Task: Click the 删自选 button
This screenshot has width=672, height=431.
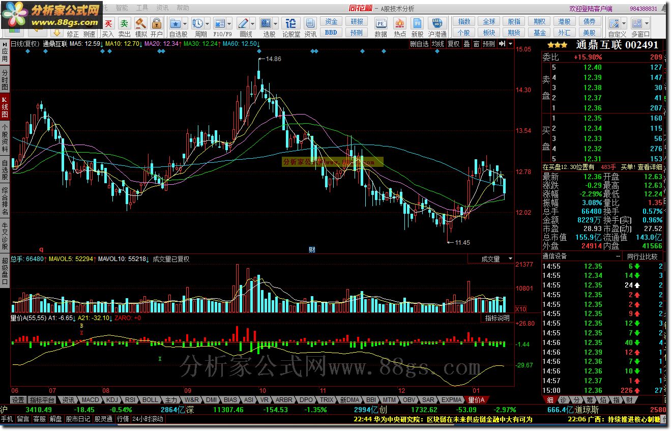Action: pos(420,44)
